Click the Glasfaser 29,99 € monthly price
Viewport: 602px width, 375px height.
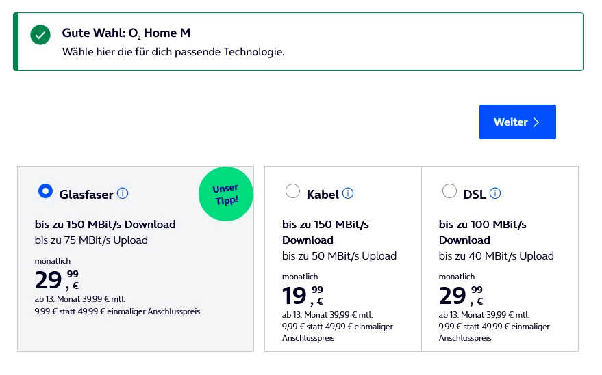click(x=57, y=280)
